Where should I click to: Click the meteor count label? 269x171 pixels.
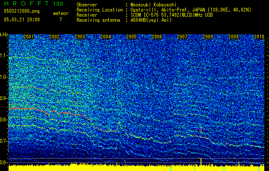[x=61, y=13]
